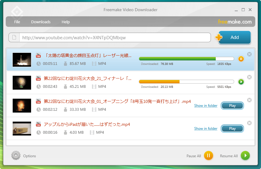Click the Resume All label

click(229, 156)
